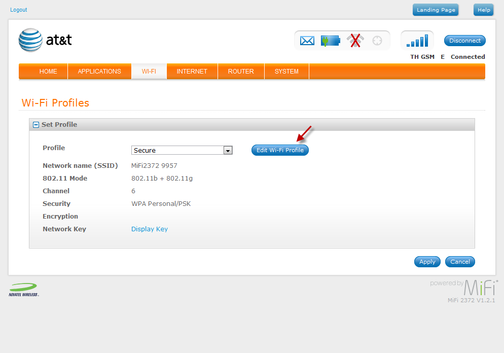Image resolution: width=504 pixels, height=353 pixels.
Task: Click the Novatel Wireless logo
Action: tap(23, 290)
